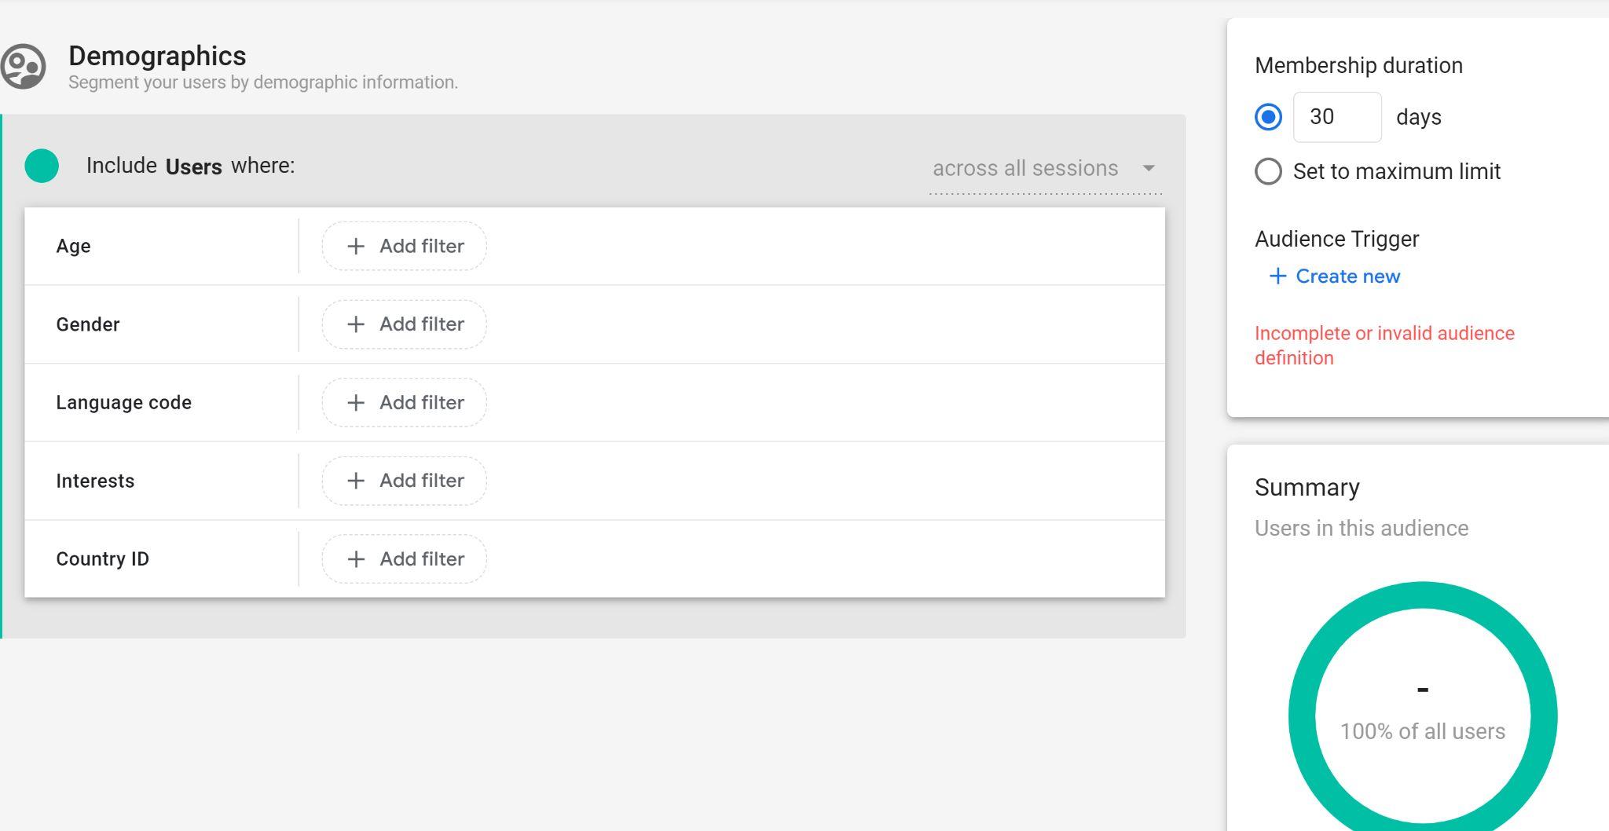
Task: Click the dropdown arrow next to sessions scope
Action: point(1149,168)
